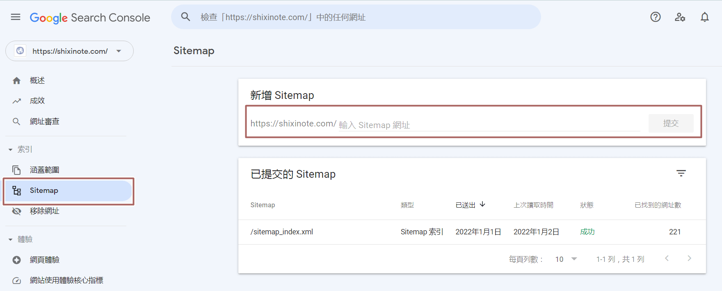The image size is (722, 291).
Task: Click the magnifier icon beside 網址審查
Action: click(x=16, y=121)
